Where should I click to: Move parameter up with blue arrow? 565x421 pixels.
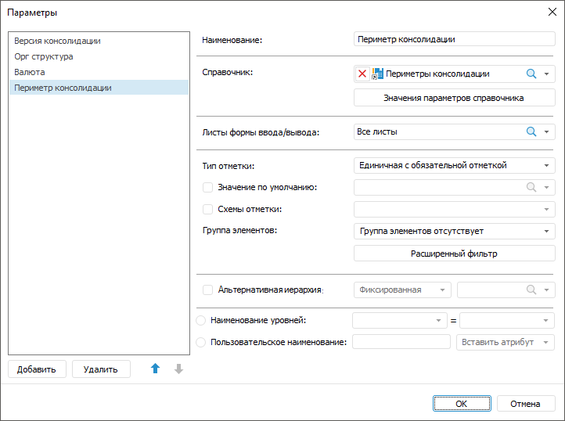(155, 369)
